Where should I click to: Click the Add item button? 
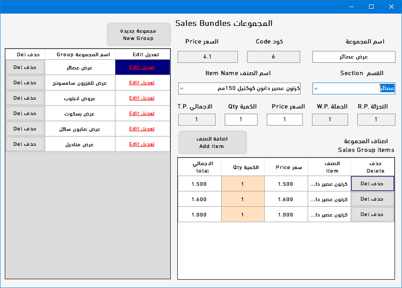212,142
